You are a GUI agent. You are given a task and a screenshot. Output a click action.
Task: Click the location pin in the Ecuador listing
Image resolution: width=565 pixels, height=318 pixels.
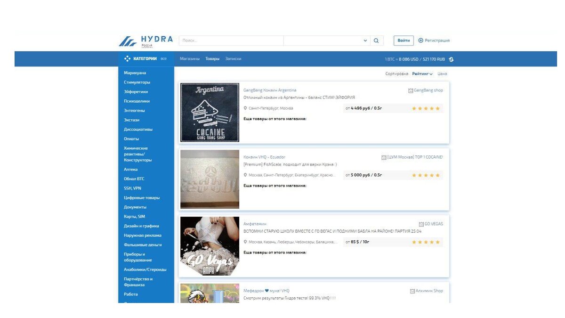pyautogui.click(x=245, y=175)
